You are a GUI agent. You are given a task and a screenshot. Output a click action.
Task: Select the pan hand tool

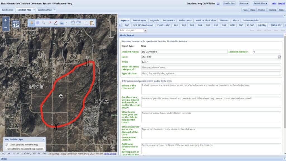point(32,23)
